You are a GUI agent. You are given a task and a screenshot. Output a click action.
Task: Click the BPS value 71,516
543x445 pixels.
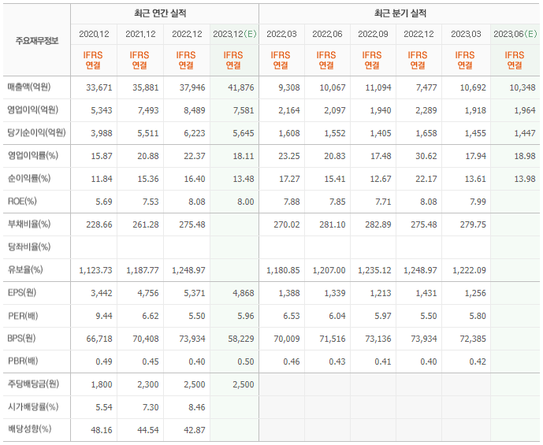(x=333, y=339)
